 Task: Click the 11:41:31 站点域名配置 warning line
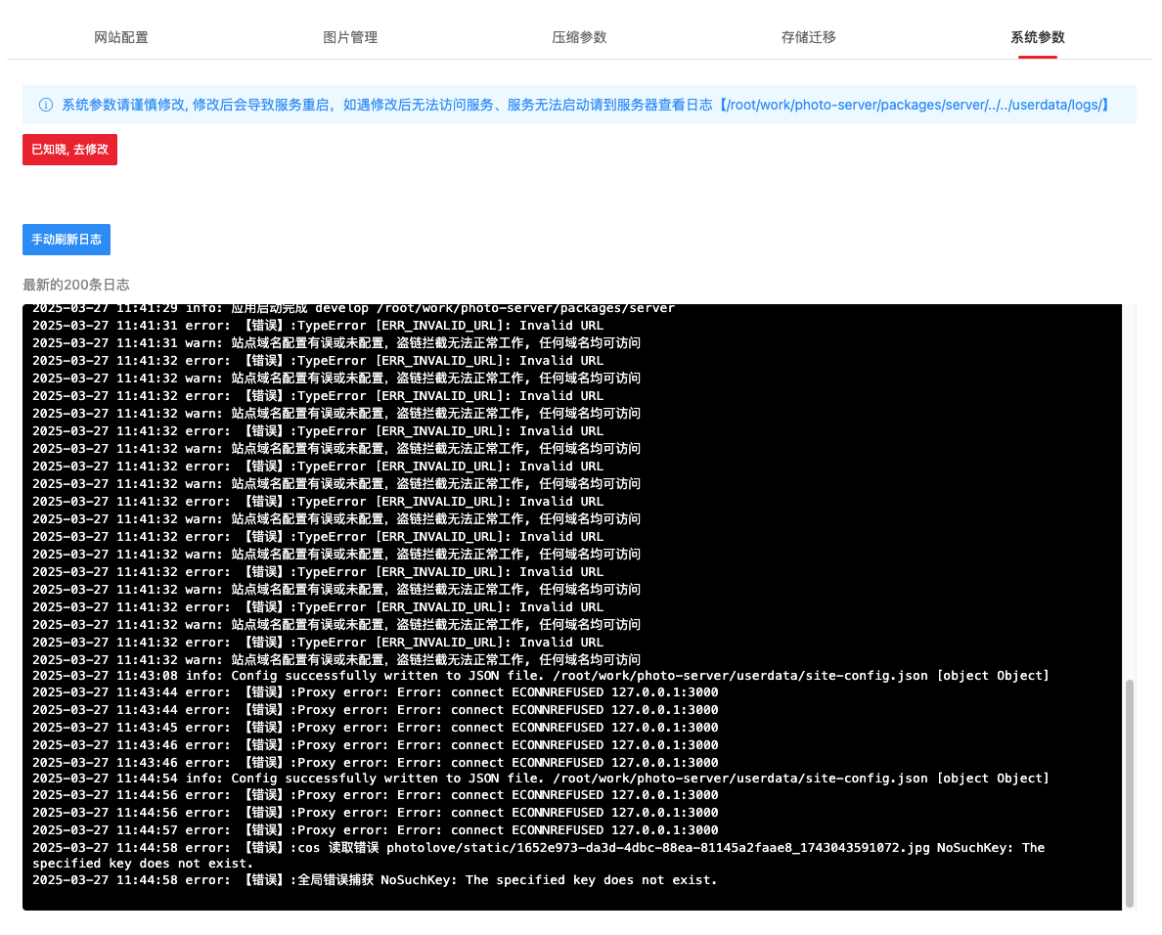pos(336,343)
